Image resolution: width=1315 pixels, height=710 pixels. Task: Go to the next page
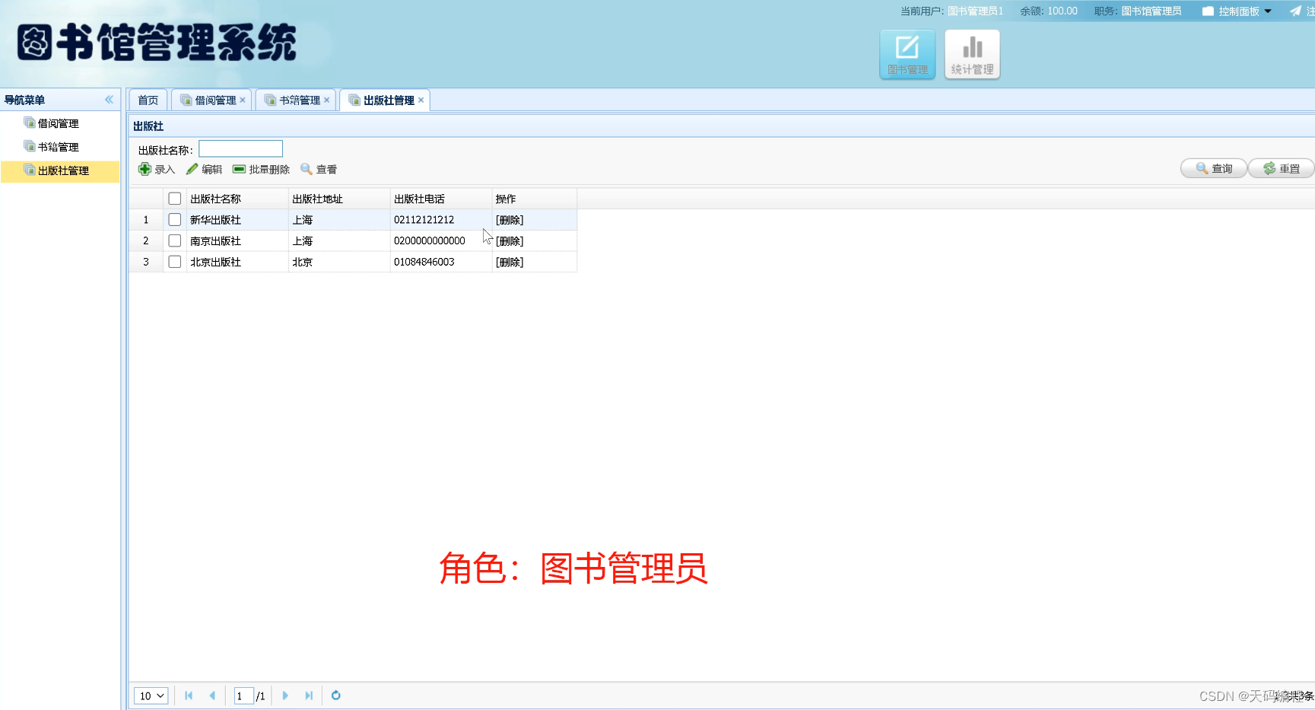pyautogui.click(x=285, y=696)
